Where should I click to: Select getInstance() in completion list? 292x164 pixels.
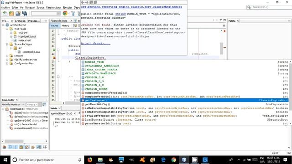tap(184, 100)
